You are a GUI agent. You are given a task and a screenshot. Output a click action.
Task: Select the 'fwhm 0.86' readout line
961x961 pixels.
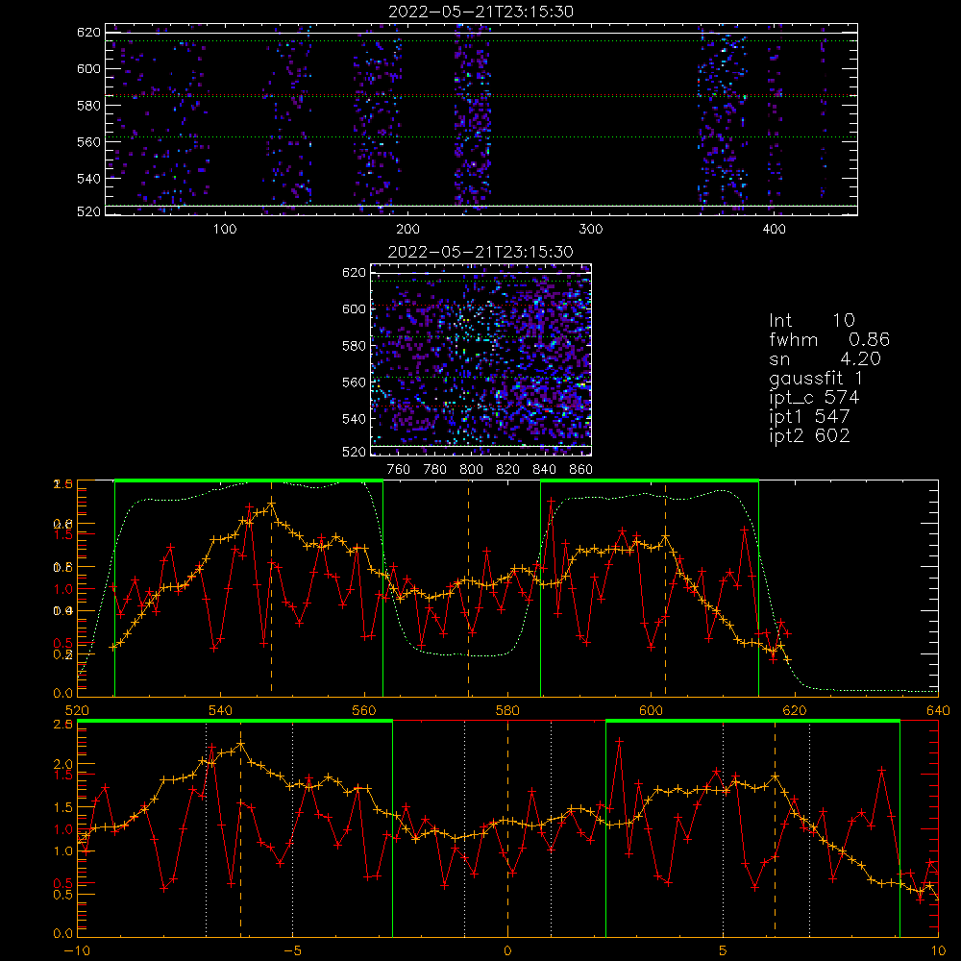click(x=829, y=339)
